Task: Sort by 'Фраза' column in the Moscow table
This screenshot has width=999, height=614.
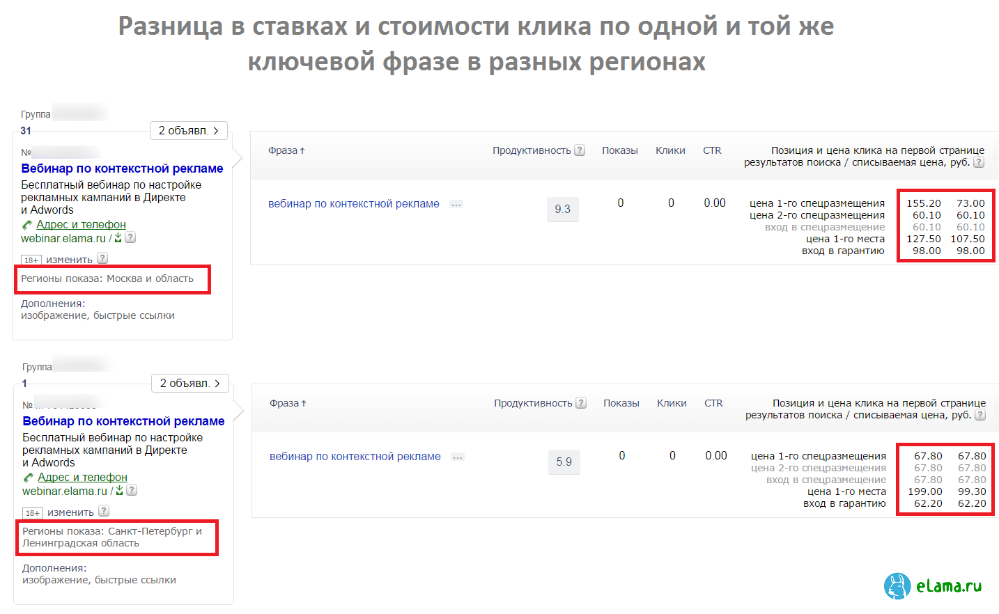Action: click(286, 150)
